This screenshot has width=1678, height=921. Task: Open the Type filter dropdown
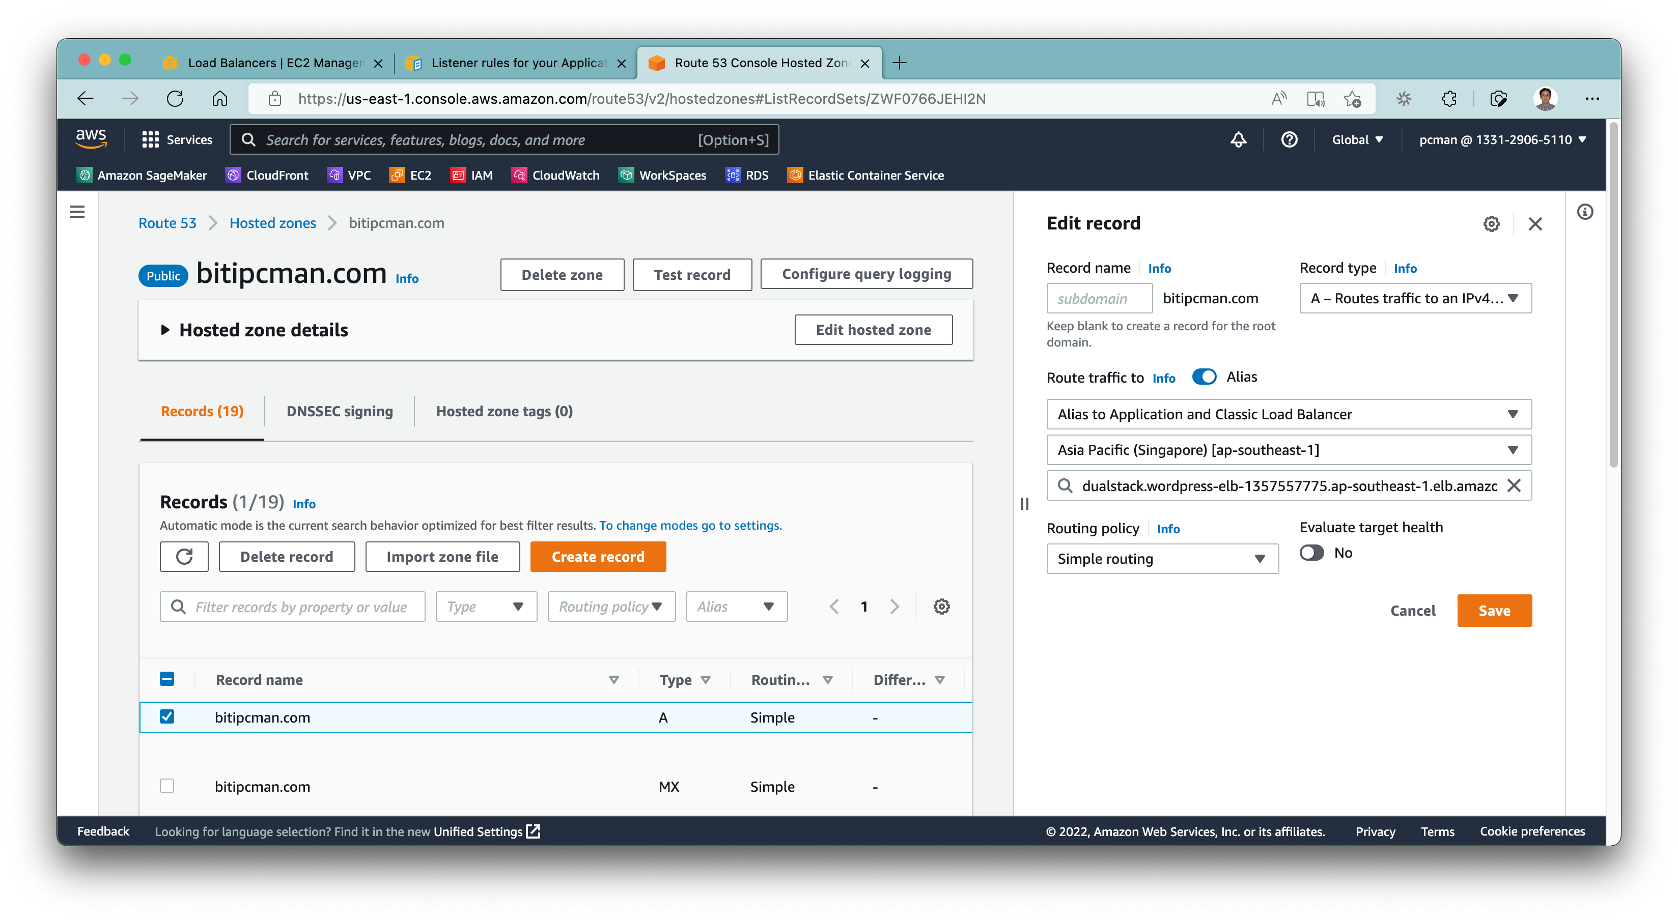486,607
